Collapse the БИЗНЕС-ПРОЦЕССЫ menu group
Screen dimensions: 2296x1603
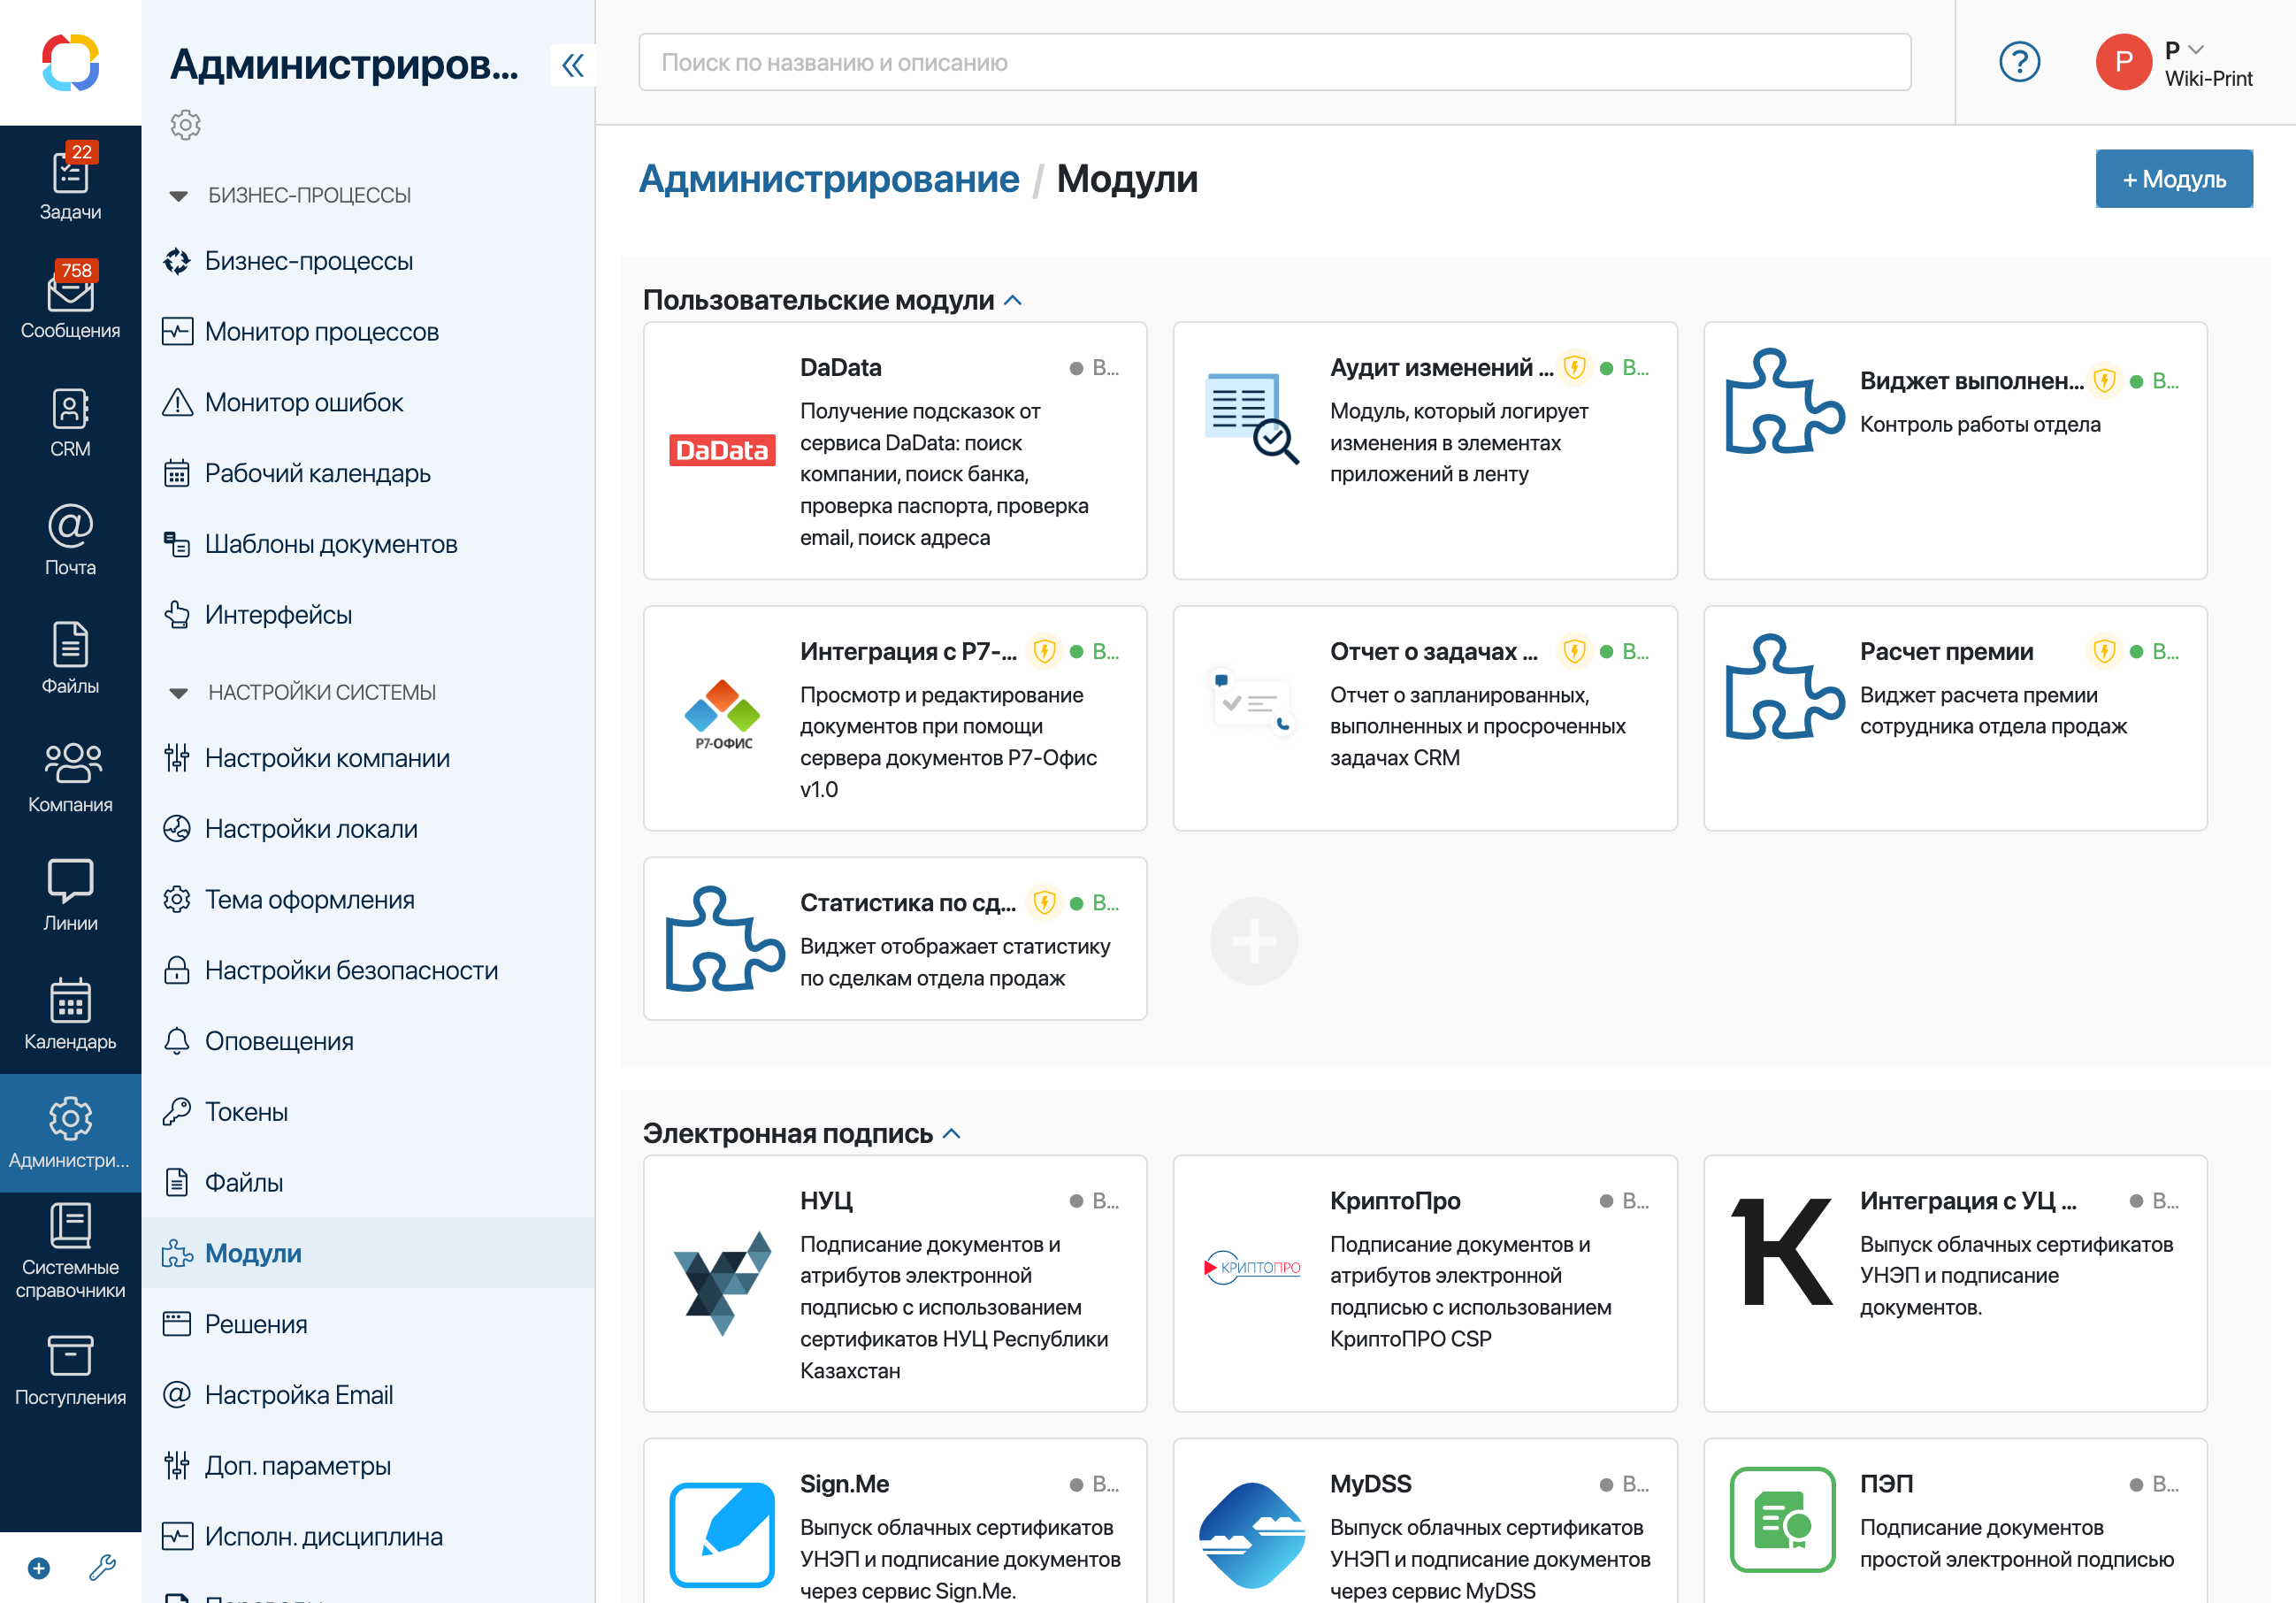[x=179, y=196]
